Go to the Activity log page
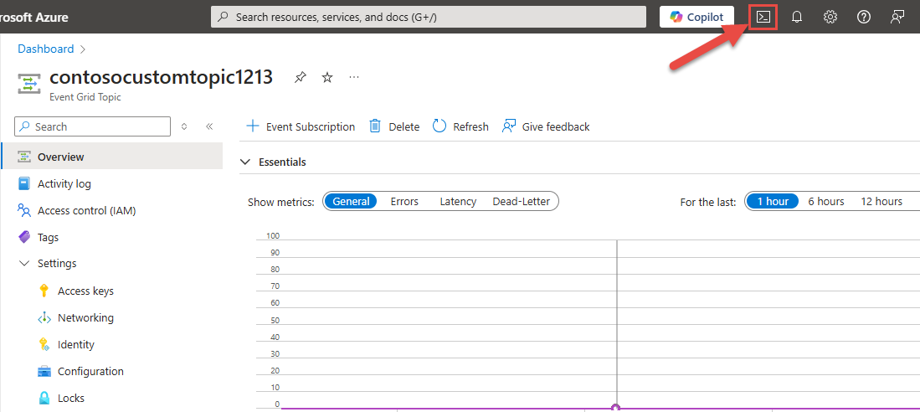 [64, 183]
